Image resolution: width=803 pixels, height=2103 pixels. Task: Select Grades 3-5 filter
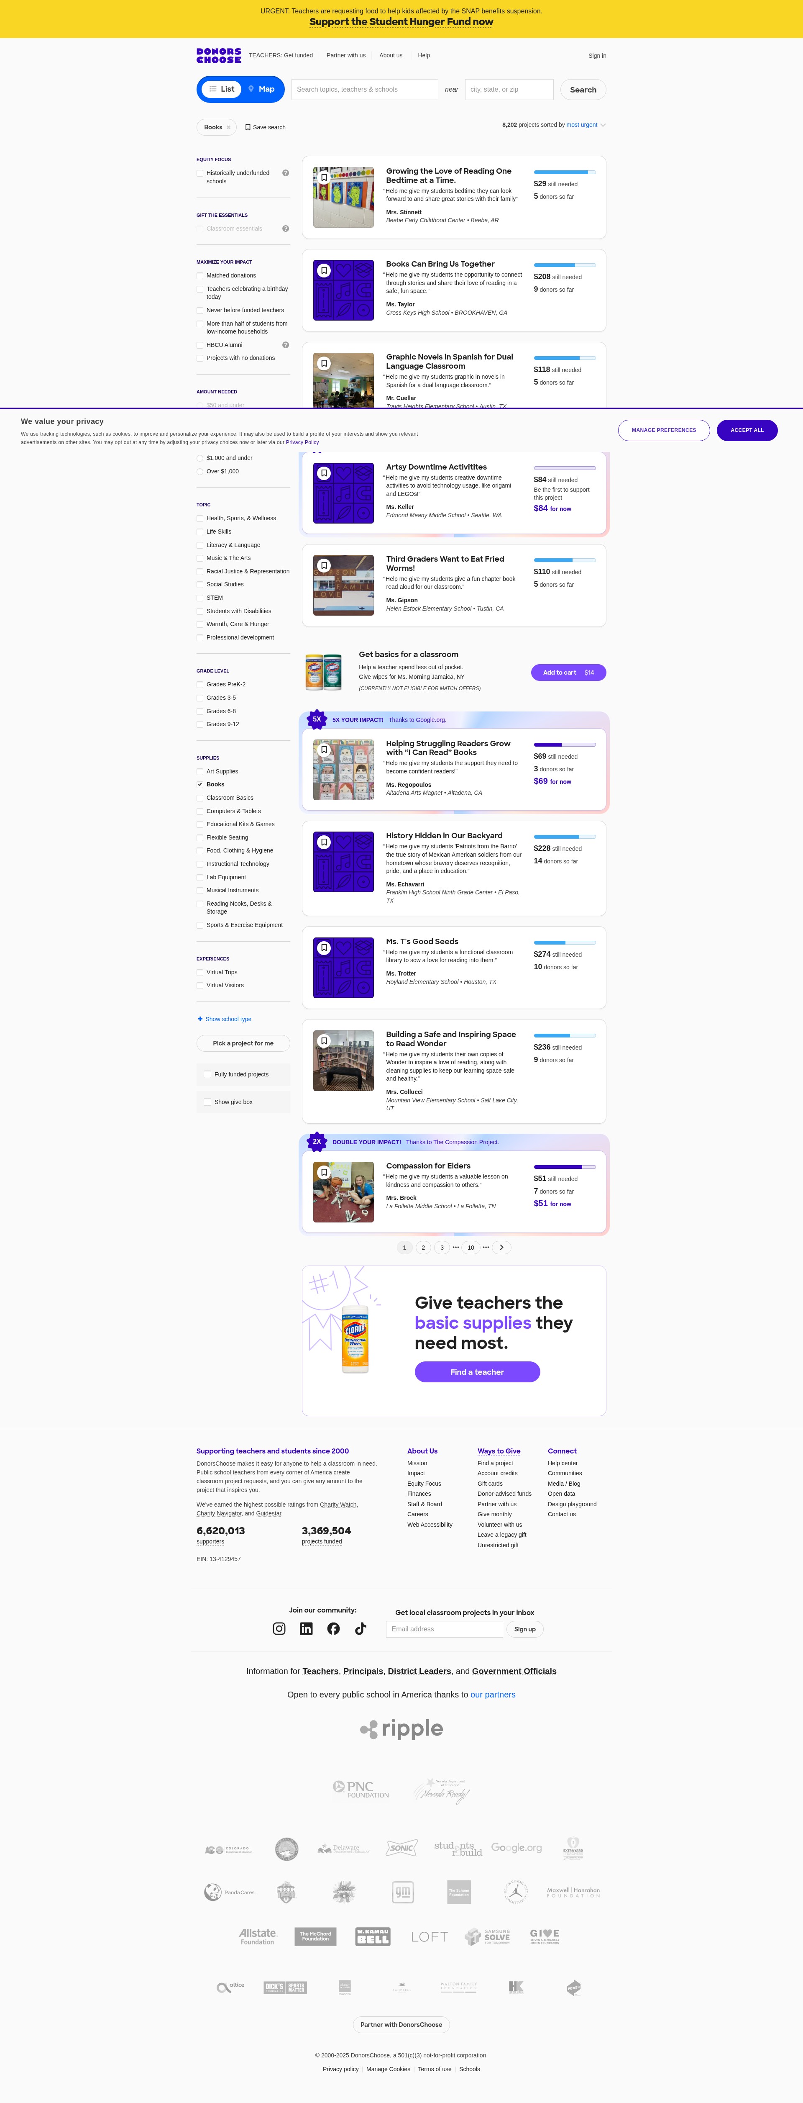[x=200, y=698]
